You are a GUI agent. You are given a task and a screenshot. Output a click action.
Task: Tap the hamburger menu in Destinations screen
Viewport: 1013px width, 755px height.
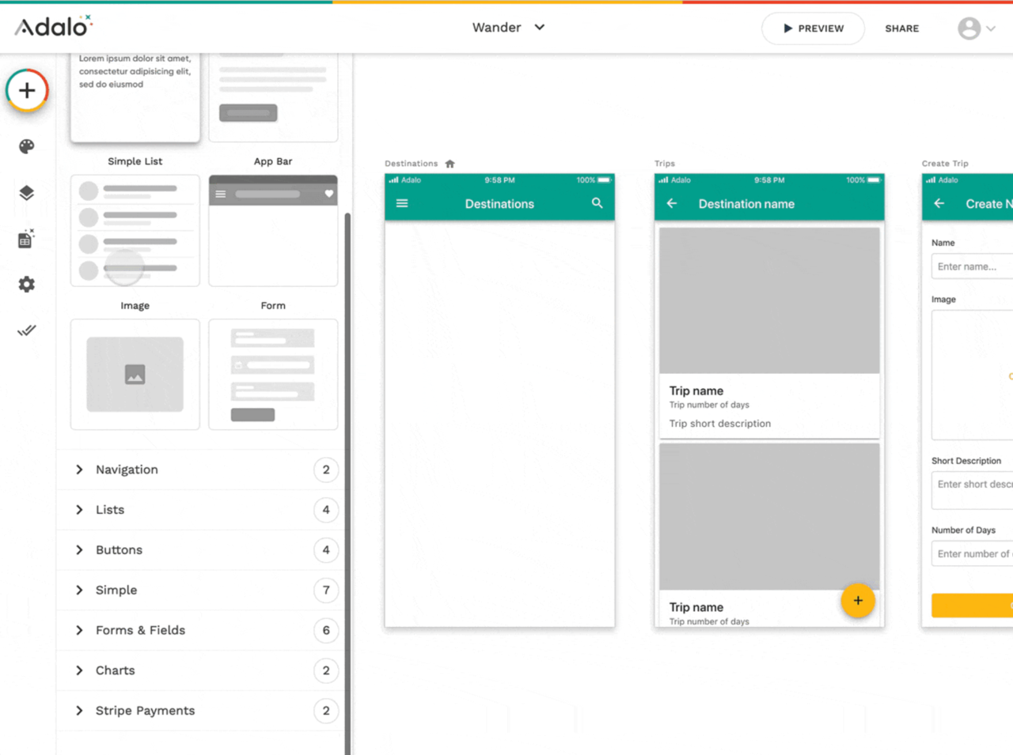(x=402, y=203)
